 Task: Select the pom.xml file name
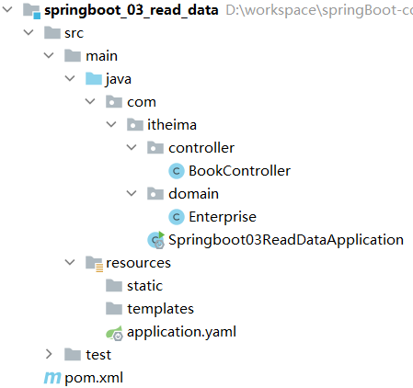point(94,378)
